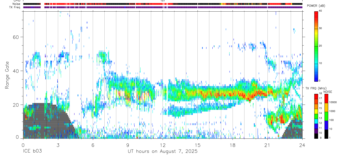Click the 60 tick on Range Gate axis
The width and height of the screenshot is (340, 157).
pos(16,37)
